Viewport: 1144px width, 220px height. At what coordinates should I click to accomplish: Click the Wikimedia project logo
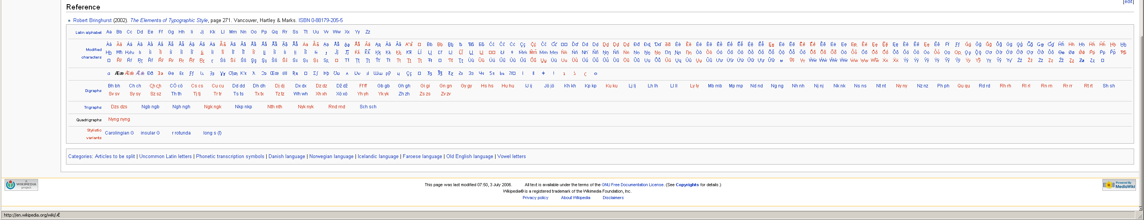(21, 185)
